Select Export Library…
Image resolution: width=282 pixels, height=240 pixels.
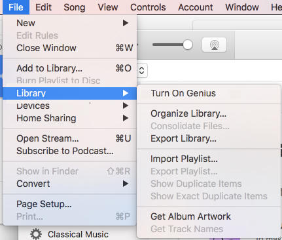209,138
